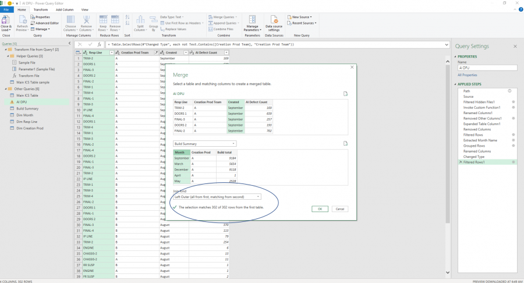
Task: Click the Choose Columns icon
Action: coord(70,19)
